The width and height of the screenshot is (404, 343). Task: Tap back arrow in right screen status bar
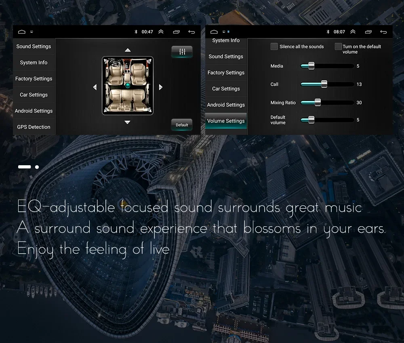tap(383, 32)
